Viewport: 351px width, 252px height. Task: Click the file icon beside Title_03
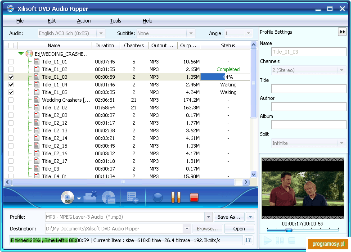(x=37, y=168)
